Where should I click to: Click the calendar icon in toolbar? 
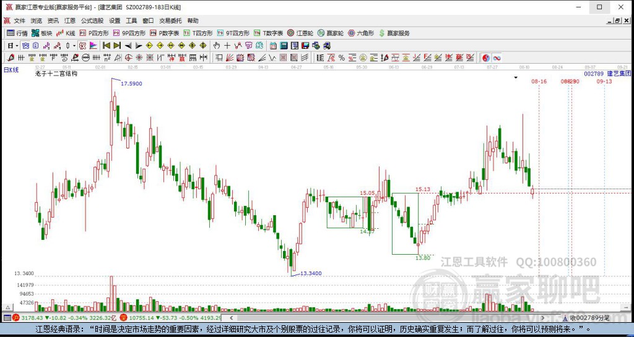(x=273, y=46)
